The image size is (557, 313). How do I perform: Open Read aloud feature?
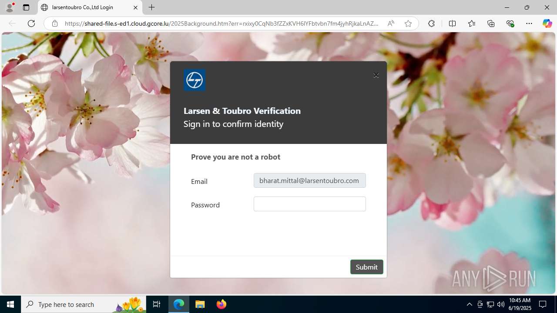coord(391,23)
